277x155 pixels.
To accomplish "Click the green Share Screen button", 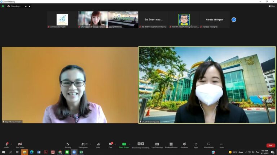I will pos(124,145).
